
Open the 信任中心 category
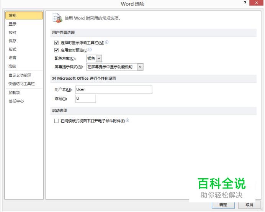tap(16, 101)
